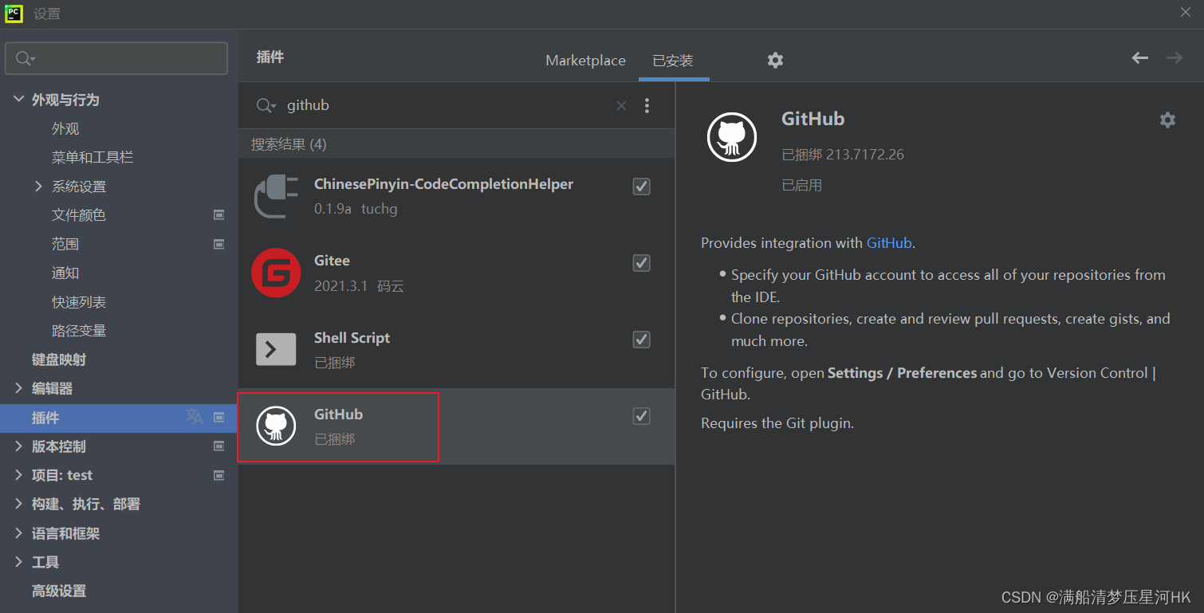Screen dimensions: 1204x613
Task: Open 文件颜色 settings page
Action: [79, 215]
